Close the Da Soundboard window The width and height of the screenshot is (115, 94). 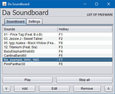coord(109,4)
